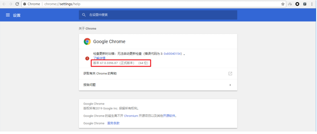Open Chrome three-dot menu
317x134 pixels.
pos(312,4)
